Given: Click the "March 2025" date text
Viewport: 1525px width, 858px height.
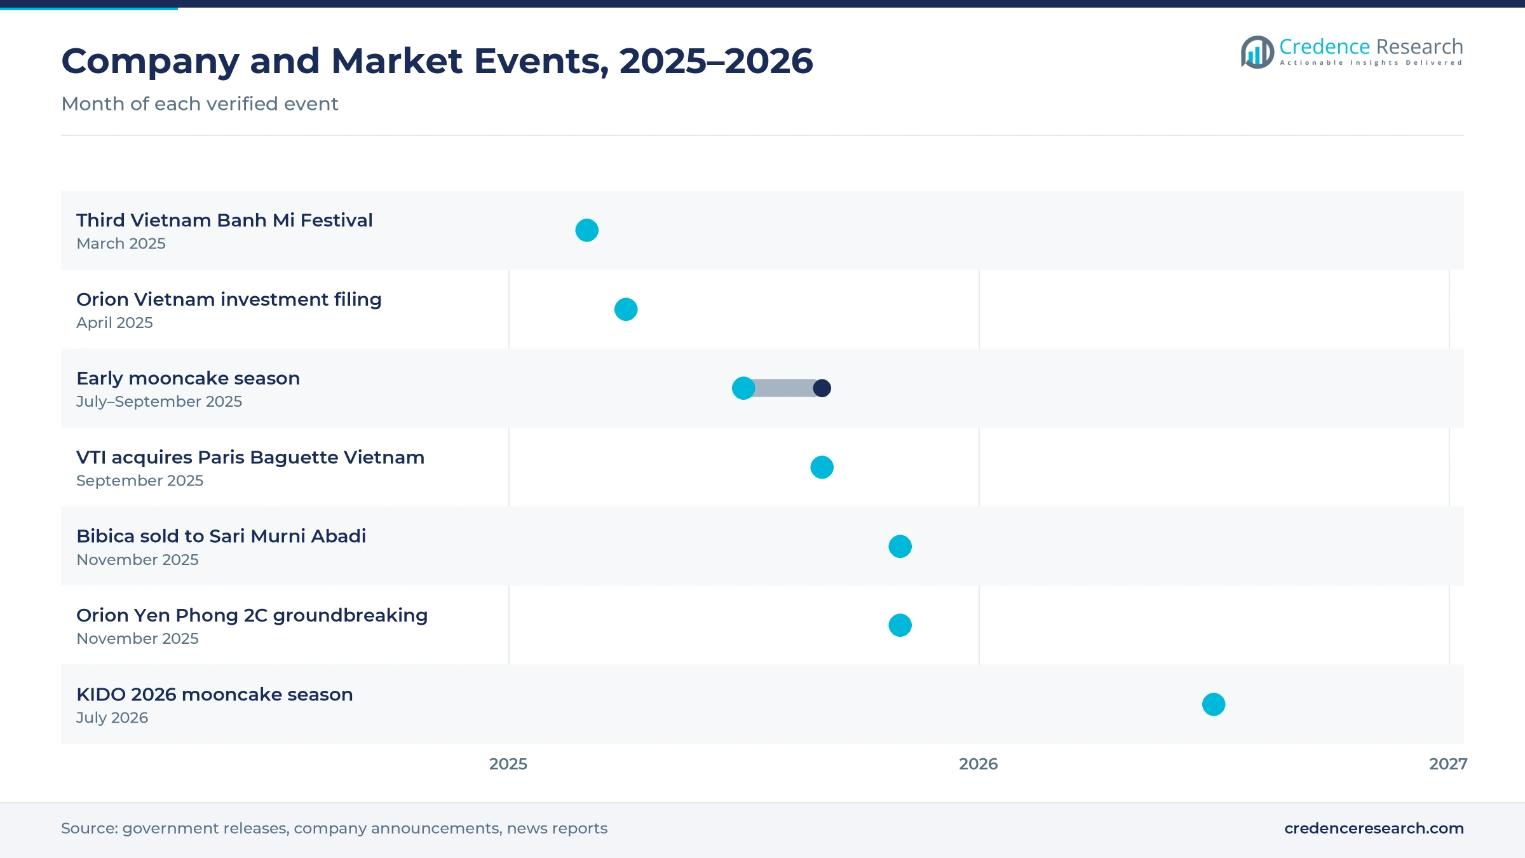Looking at the screenshot, I should (x=121, y=243).
